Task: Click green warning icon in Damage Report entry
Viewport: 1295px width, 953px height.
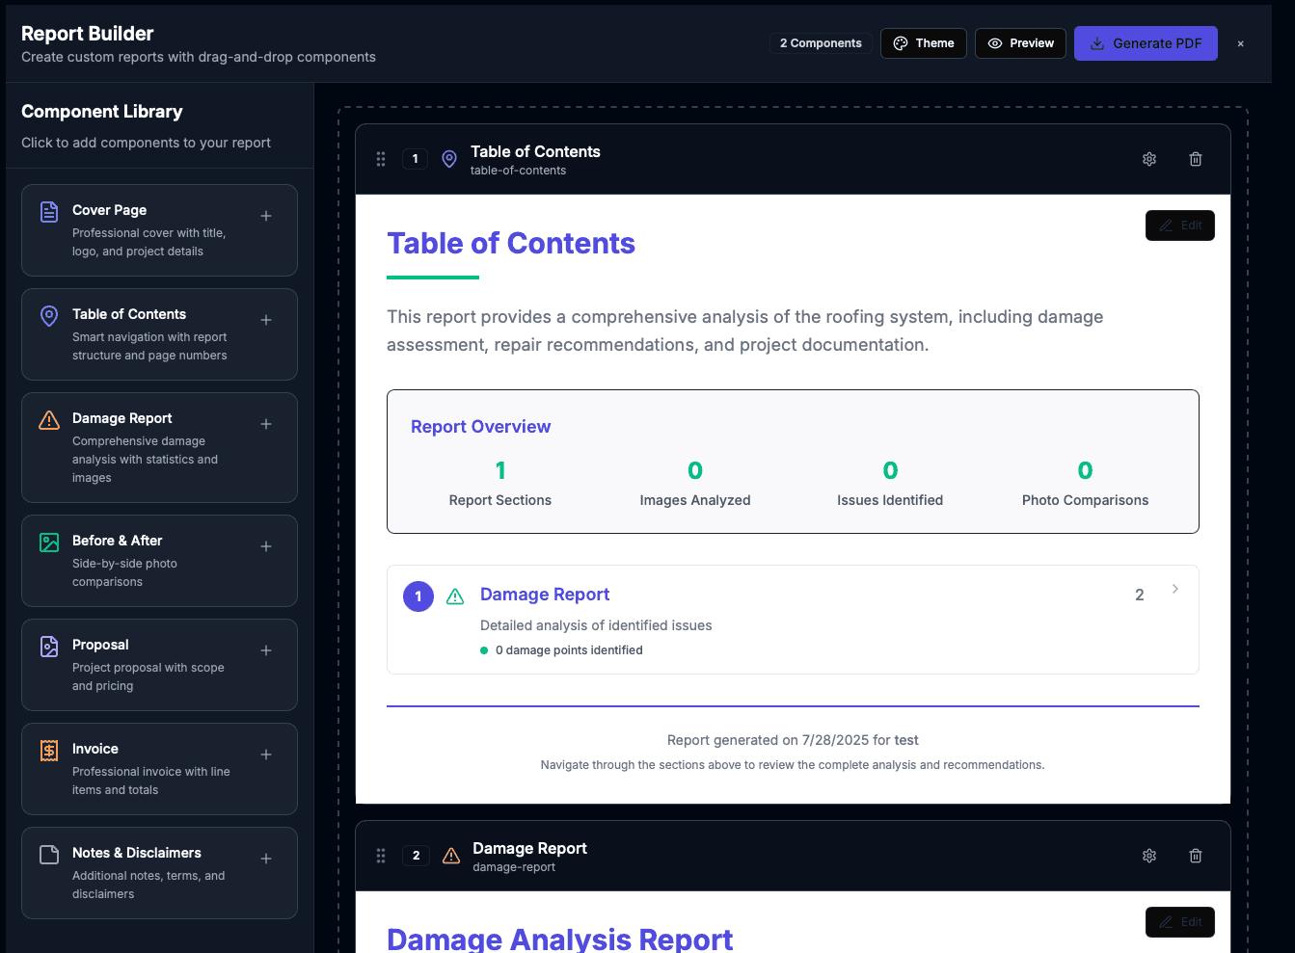Action: point(455,596)
